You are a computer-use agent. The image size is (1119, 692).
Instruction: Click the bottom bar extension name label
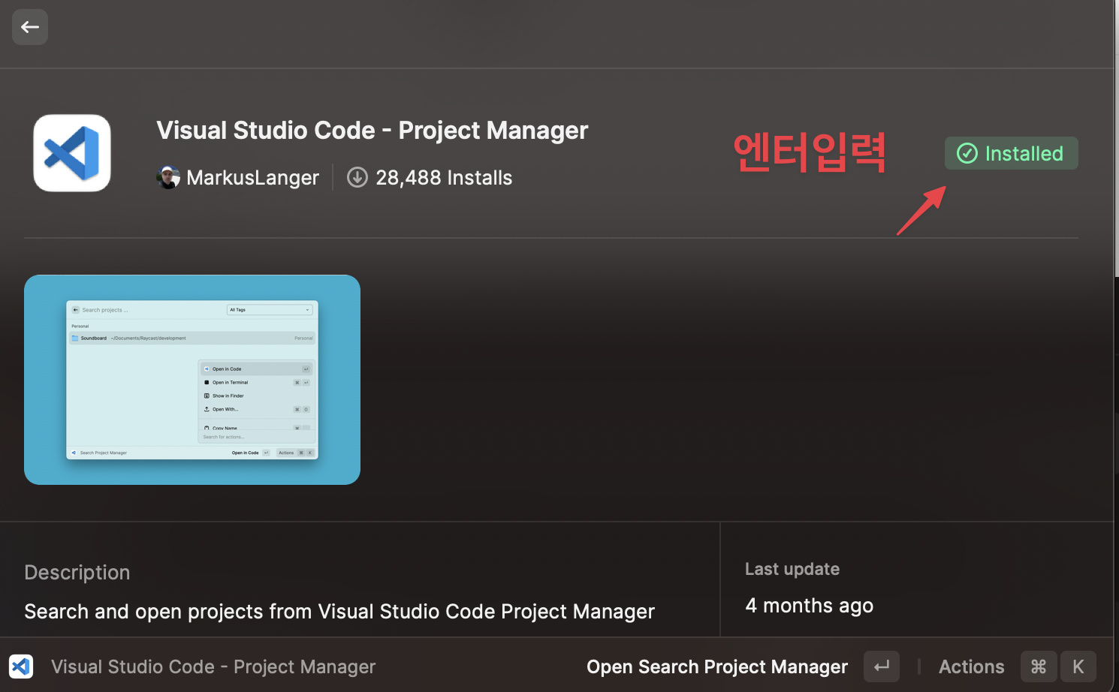(x=213, y=666)
